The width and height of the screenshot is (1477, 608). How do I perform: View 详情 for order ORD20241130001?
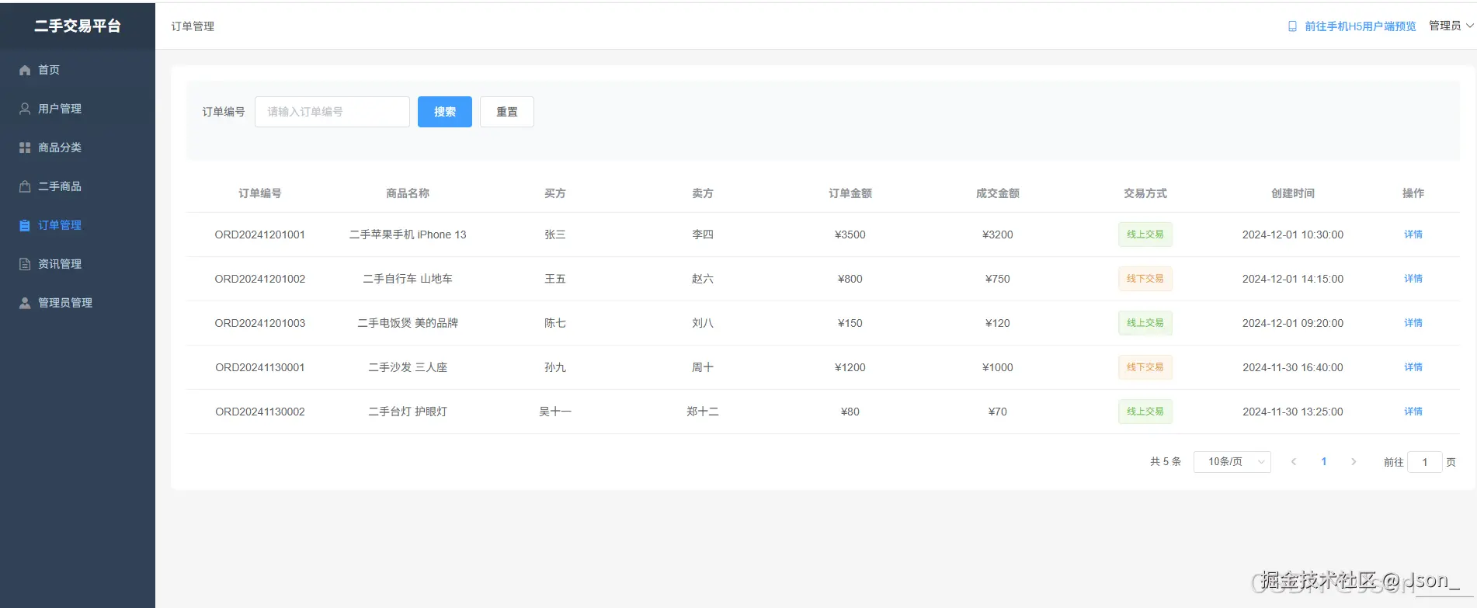tap(1413, 367)
